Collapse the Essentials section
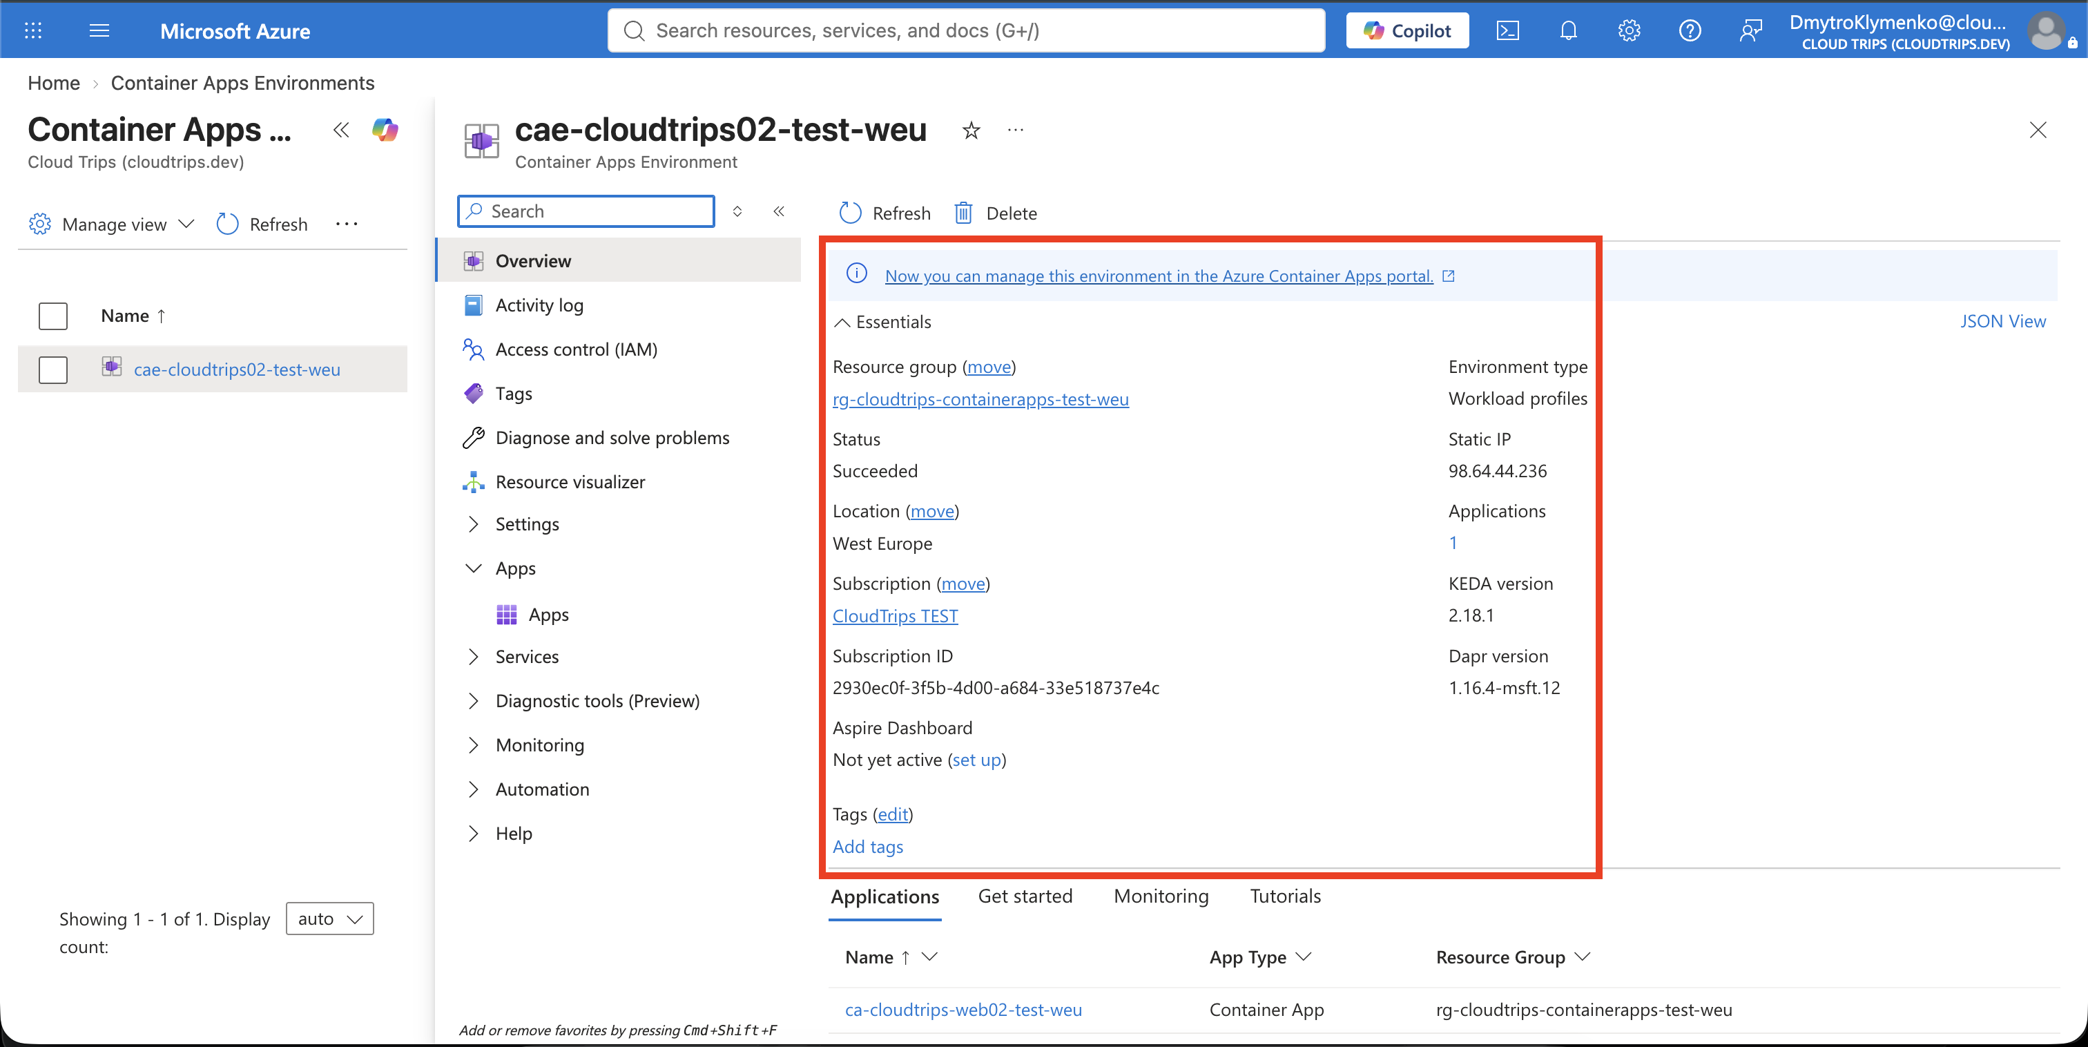2088x1047 pixels. 882,322
